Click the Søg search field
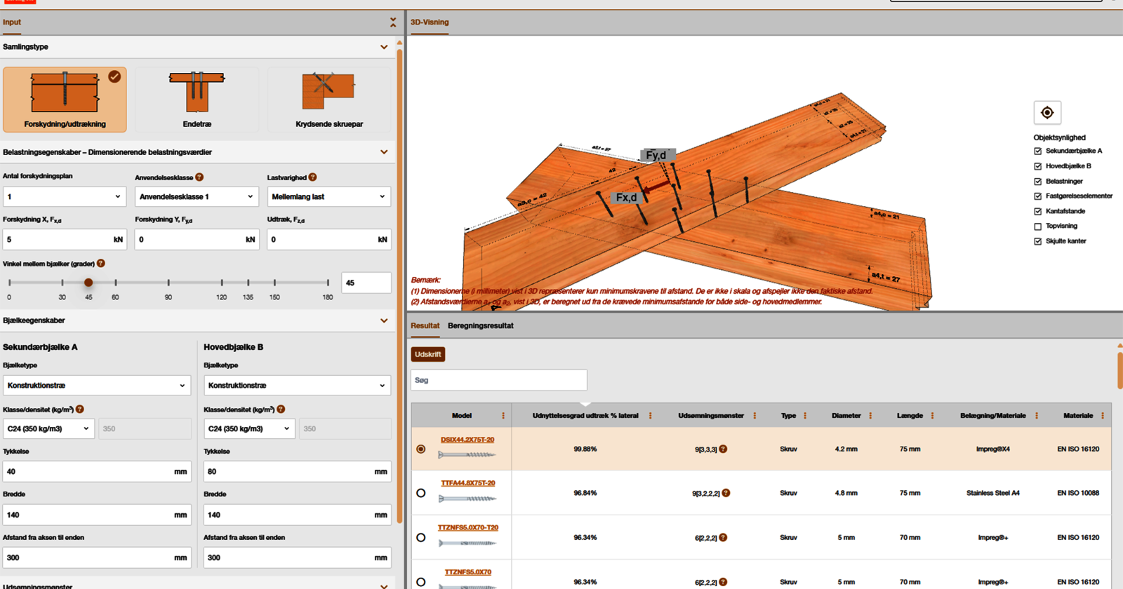This screenshot has height=589, width=1123. [499, 380]
